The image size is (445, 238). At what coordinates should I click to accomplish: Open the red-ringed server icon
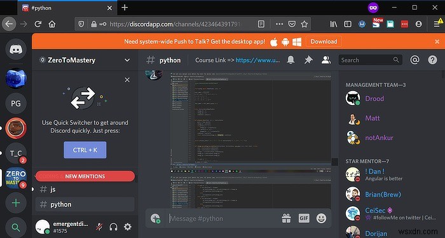16,129
